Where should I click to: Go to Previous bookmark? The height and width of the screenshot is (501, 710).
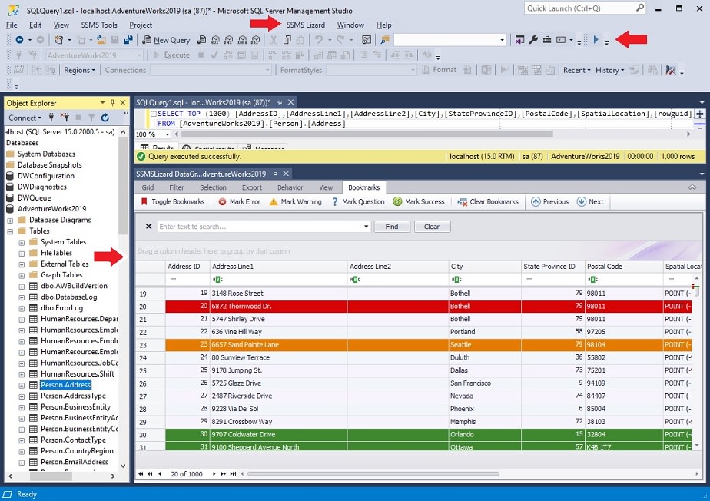click(549, 202)
